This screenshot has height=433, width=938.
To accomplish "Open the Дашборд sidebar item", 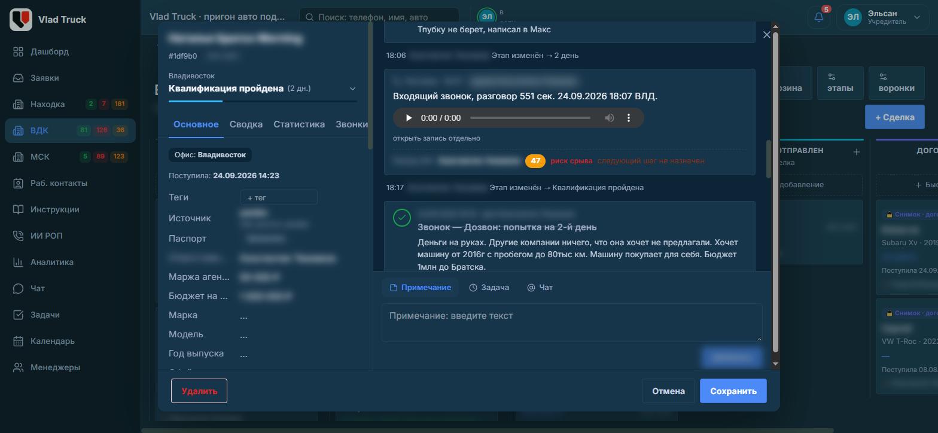I will pos(70,51).
